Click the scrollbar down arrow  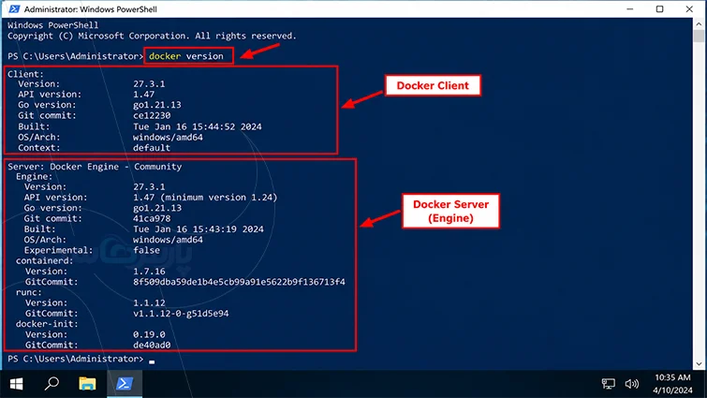pos(699,363)
